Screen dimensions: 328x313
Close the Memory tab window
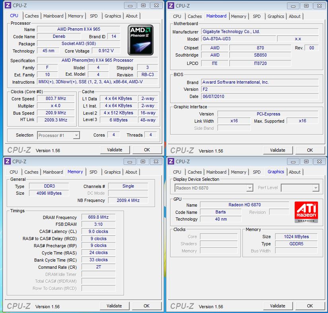[156, 162]
